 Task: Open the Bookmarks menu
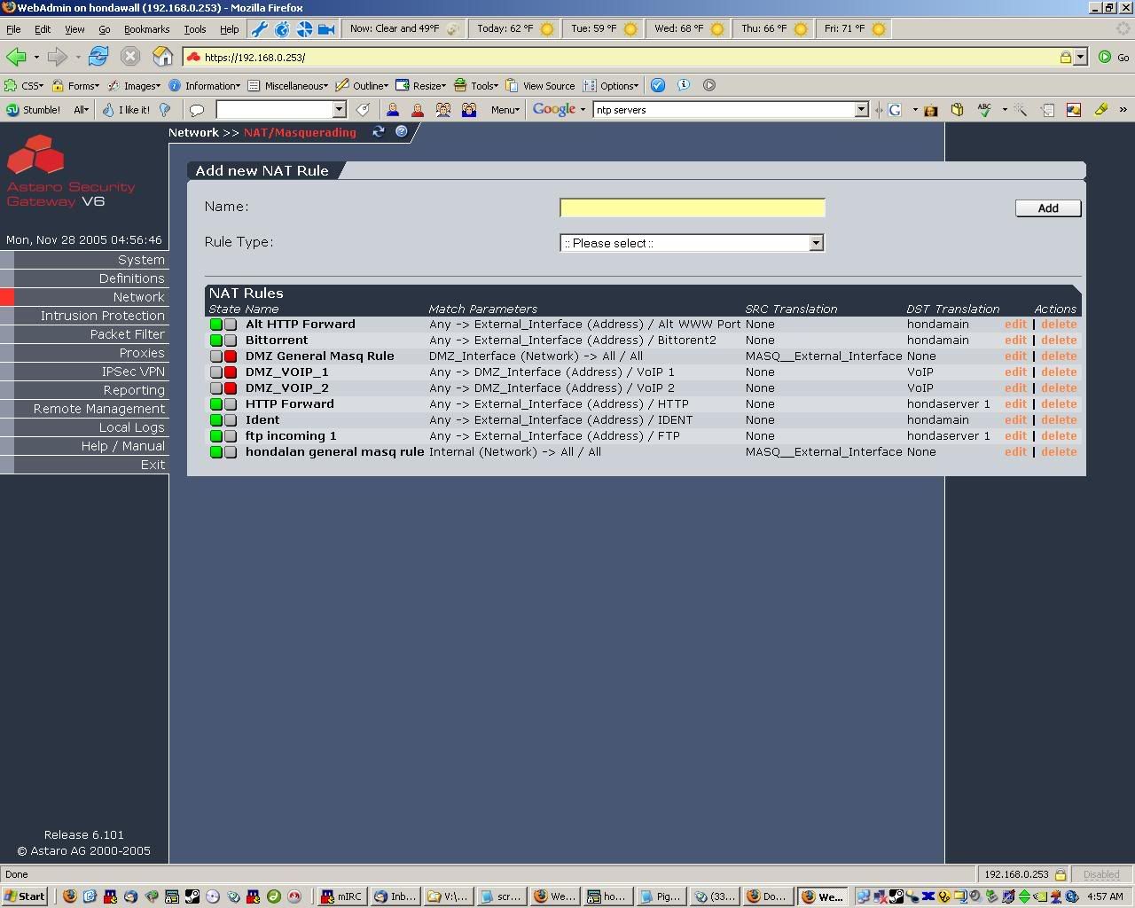(146, 29)
